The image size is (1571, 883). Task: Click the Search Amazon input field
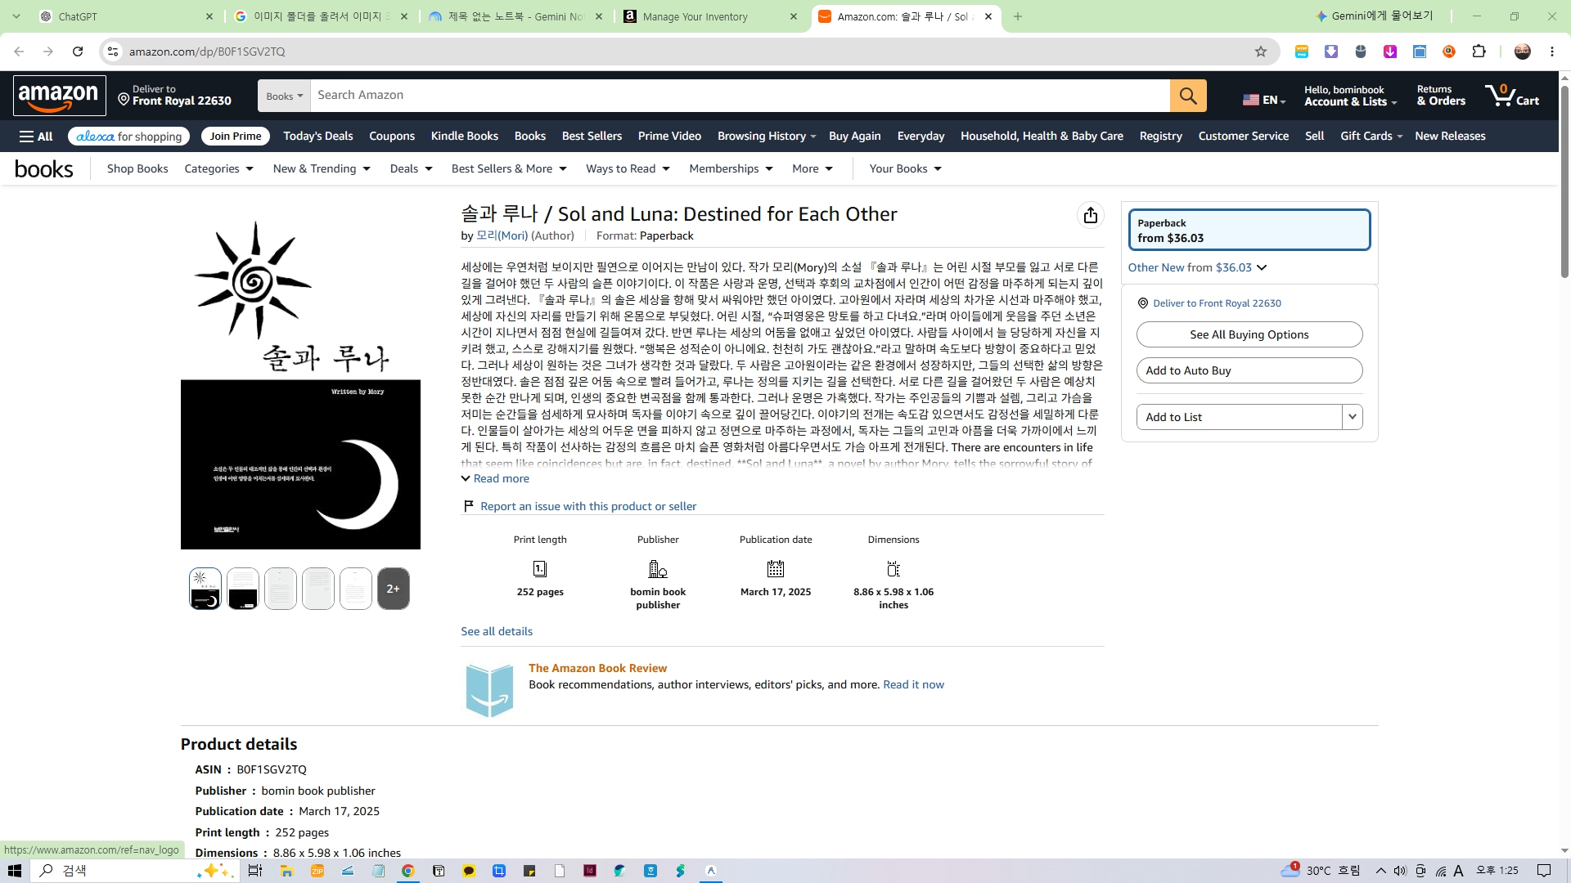pos(740,96)
